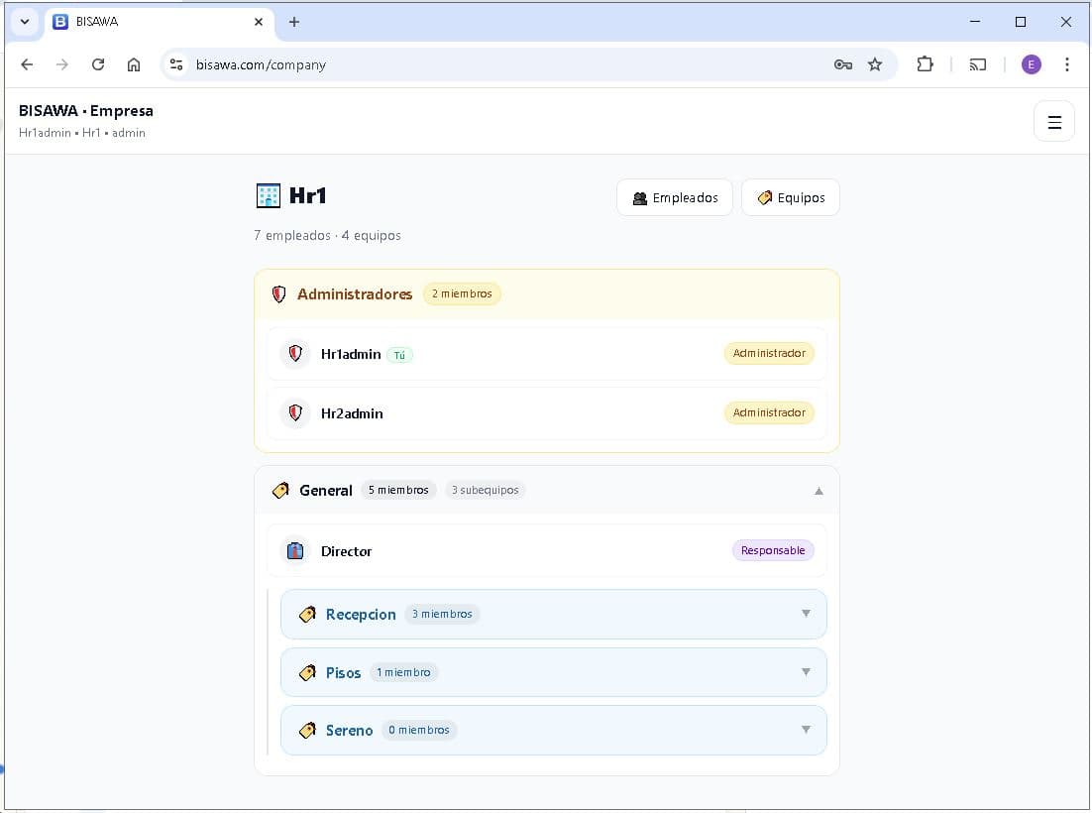Expand the Pisos subteam
Image resolution: width=1092 pixels, height=813 pixels.
click(x=806, y=671)
